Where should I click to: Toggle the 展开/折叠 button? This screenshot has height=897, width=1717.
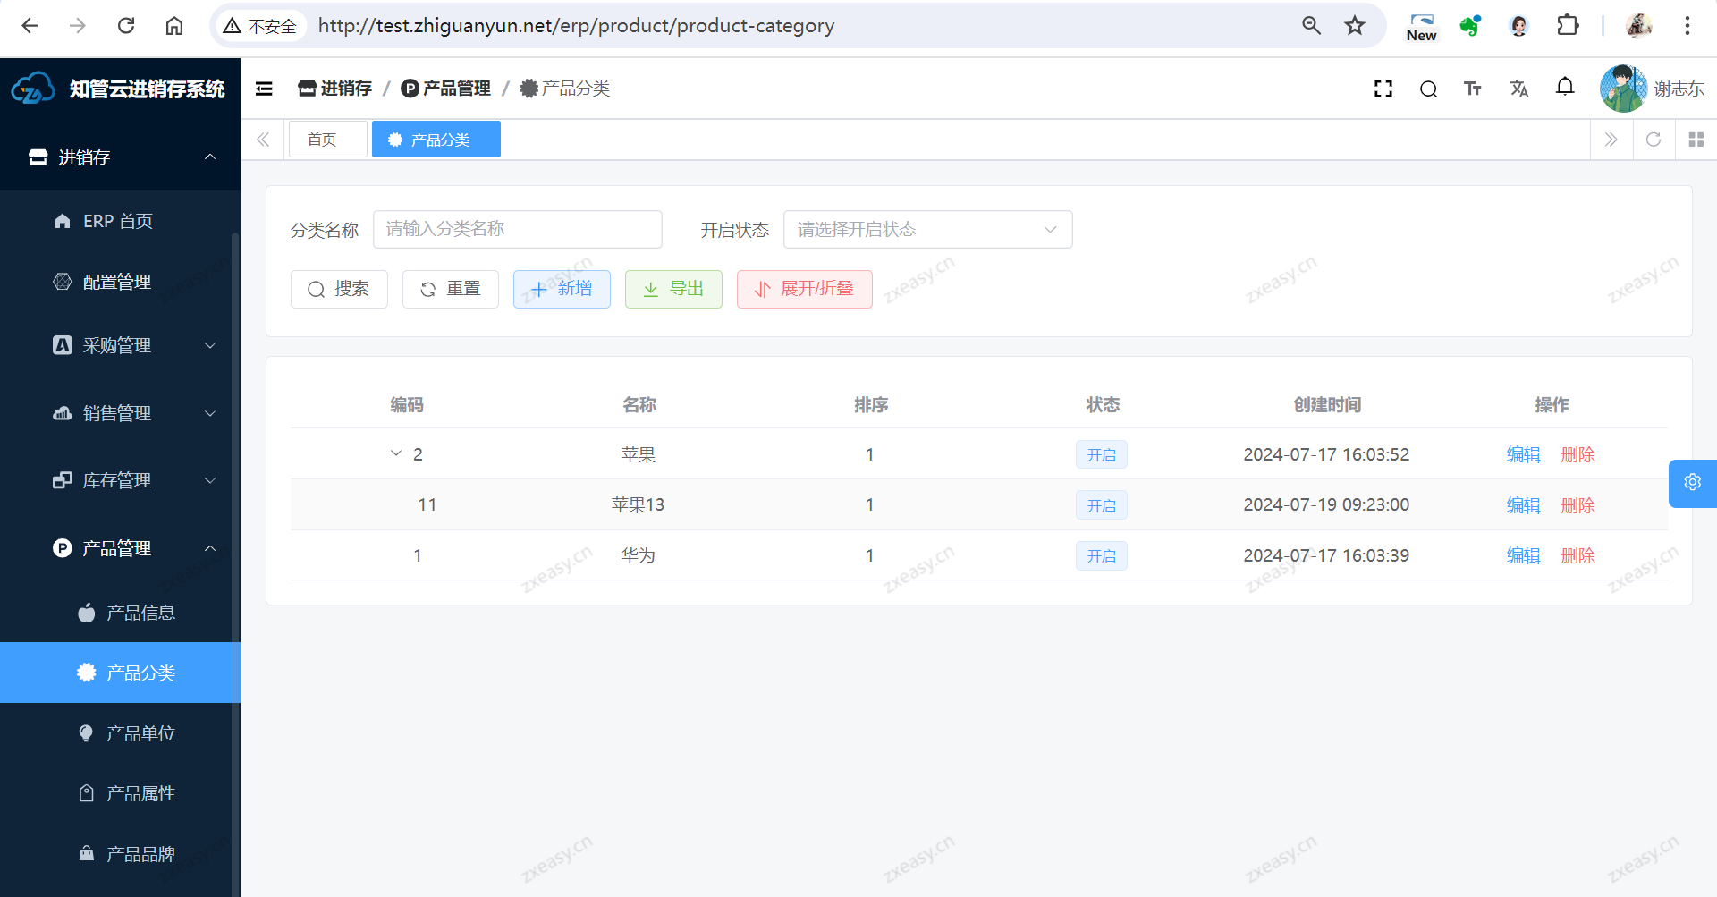(x=804, y=289)
